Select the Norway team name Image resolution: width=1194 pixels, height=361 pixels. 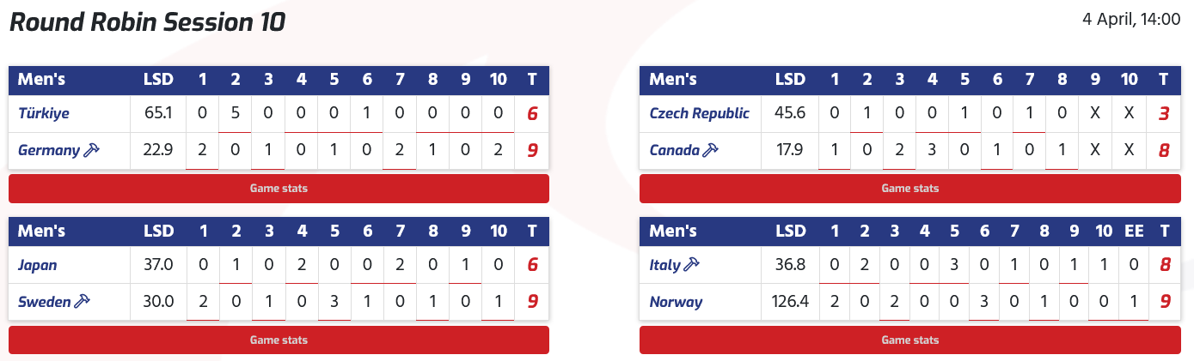pyautogui.click(x=676, y=302)
